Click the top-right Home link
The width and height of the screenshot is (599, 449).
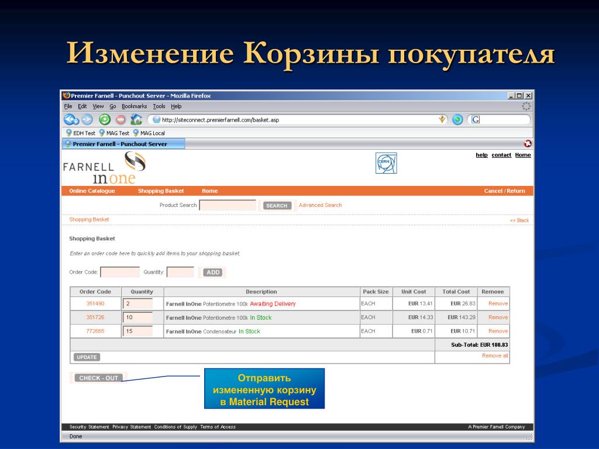(523, 155)
